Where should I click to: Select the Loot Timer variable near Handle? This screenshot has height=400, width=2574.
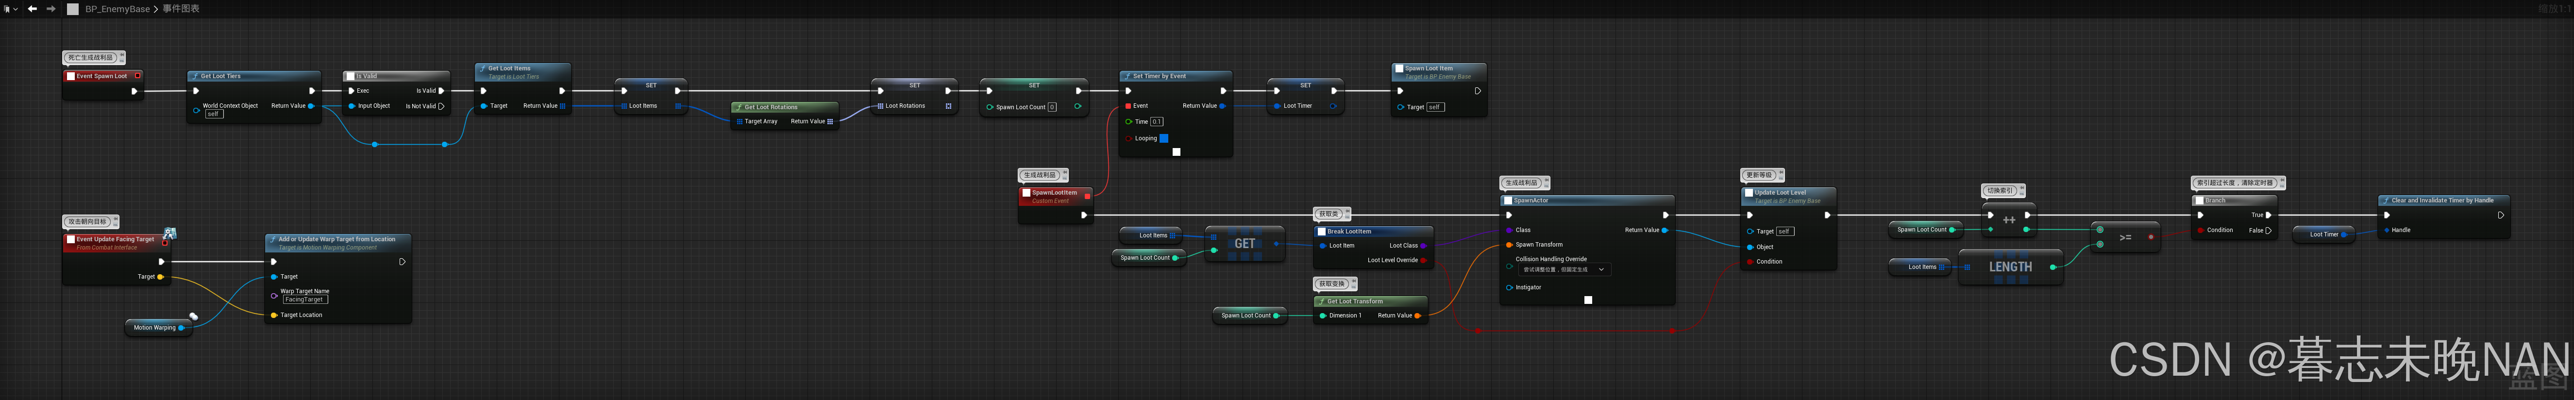click(2324, 235)
